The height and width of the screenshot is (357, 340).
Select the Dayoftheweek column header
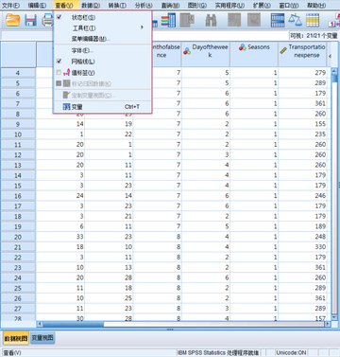(x=206, y=54)
